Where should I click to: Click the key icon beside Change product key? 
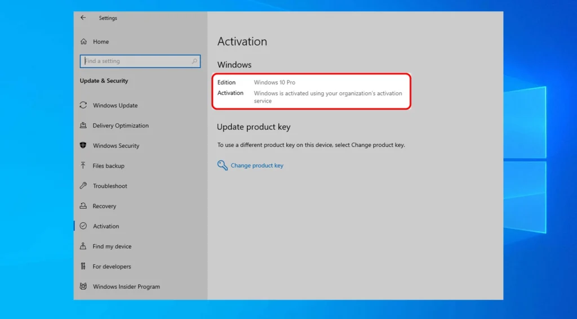coord(222,165)
